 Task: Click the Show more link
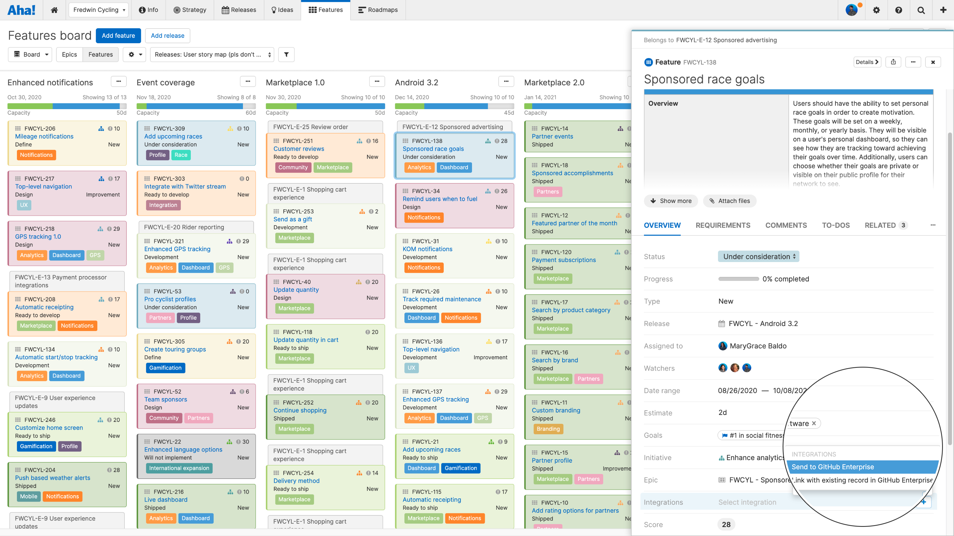coord(671,201)
